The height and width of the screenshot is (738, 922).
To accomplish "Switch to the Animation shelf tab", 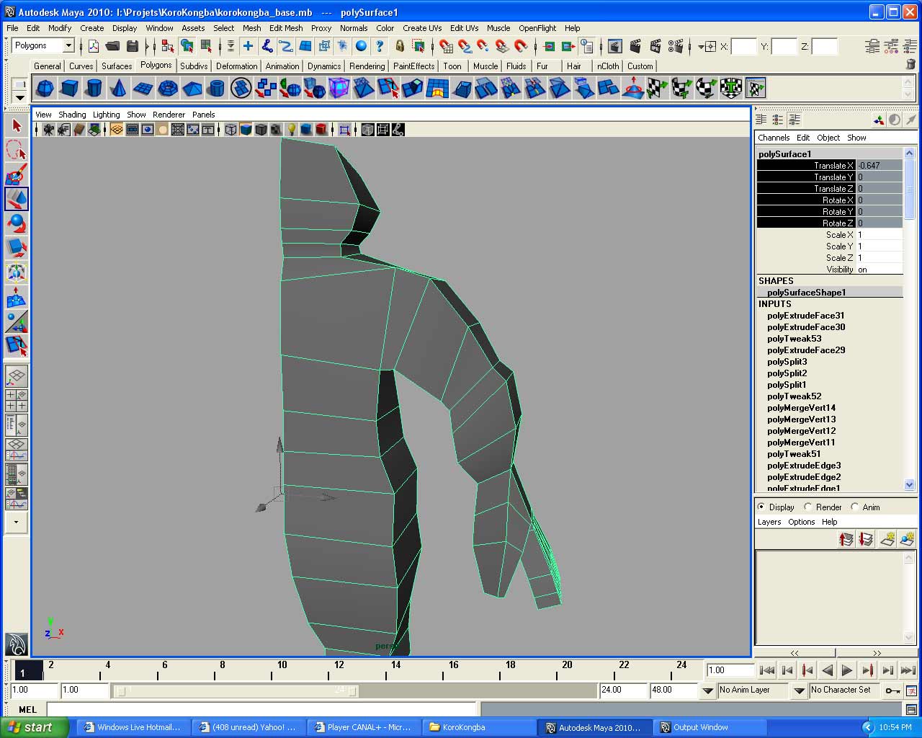I will click(282, 66).
